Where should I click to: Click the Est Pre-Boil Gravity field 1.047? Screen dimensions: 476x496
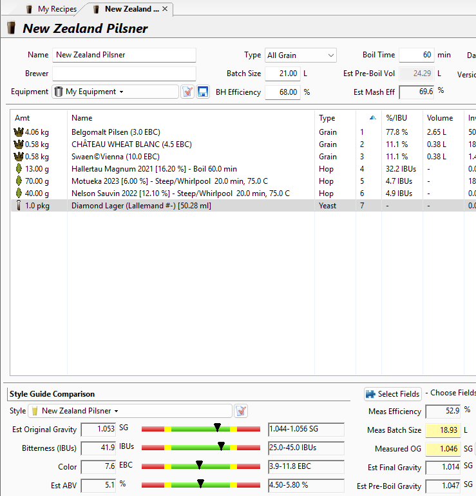click(443, 486)
